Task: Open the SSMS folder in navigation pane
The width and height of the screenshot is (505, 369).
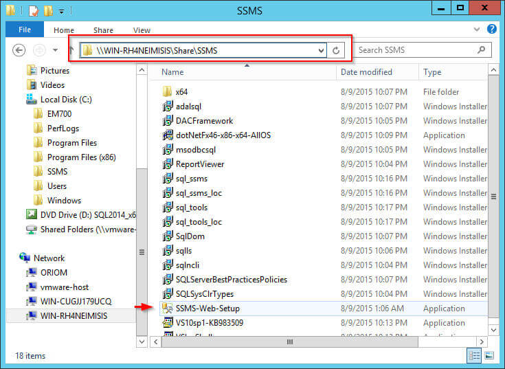Action: (x=57, y=172)
